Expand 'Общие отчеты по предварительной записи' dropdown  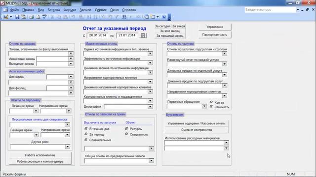tap(151, 161)
